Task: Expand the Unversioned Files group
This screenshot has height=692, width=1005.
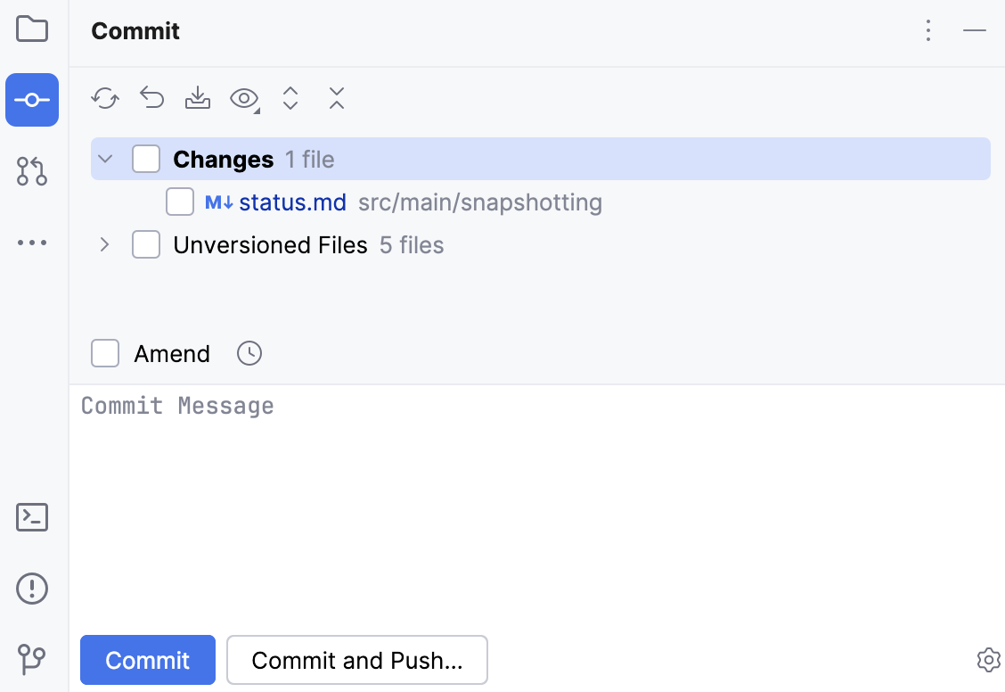Action: pyautogui.click(x=104, y=244)
